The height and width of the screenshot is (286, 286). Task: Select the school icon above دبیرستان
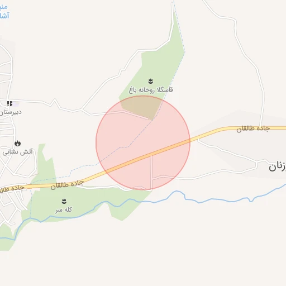9,103
